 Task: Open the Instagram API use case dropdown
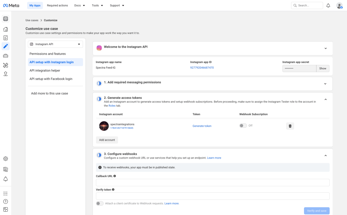pos(55,44)
